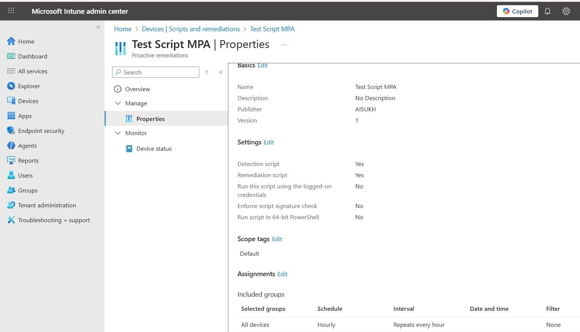This screenshot has height=332, width=580.
Task: Click the Devices monitor icon
Action: point(11,101)
